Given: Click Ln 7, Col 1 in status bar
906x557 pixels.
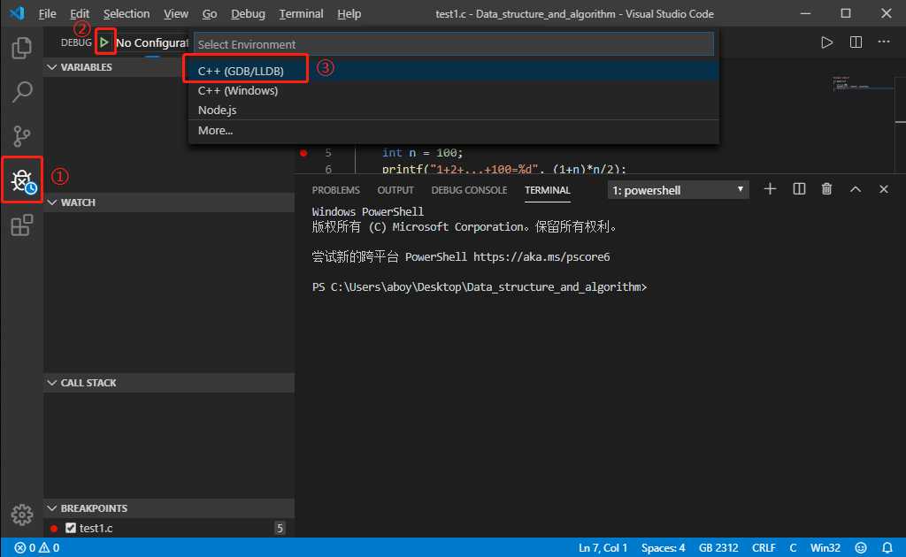Looking at the screenshot, I should (603, 547).
